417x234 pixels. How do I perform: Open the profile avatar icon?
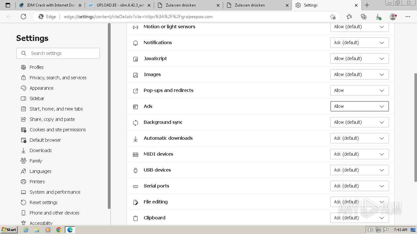point(393,17)
